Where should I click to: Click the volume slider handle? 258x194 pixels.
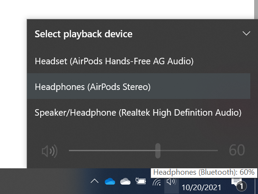click(158, 151)
